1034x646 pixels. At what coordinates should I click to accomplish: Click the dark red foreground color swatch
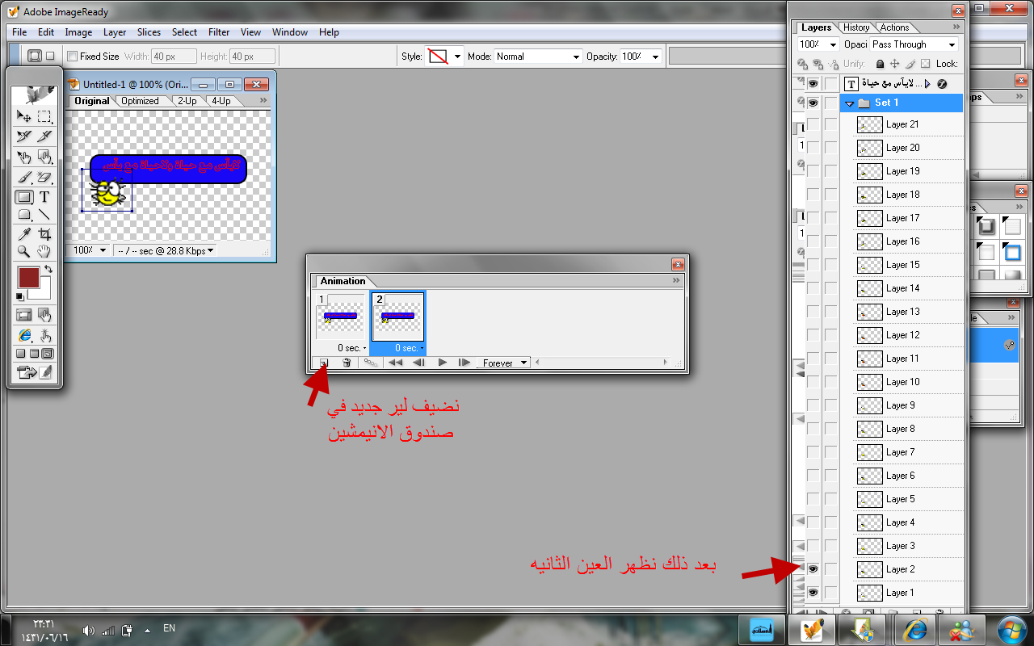click(28, 279)
